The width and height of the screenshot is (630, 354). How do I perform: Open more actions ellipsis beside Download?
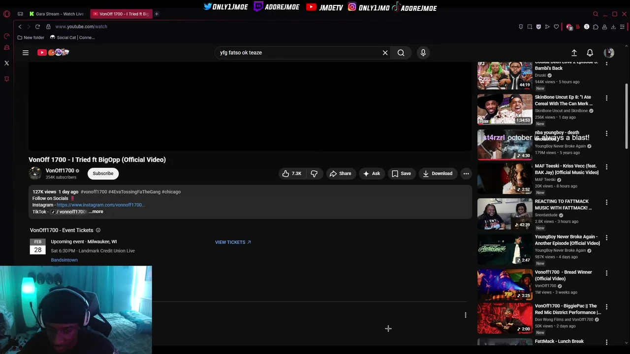(x=466, y=174)
